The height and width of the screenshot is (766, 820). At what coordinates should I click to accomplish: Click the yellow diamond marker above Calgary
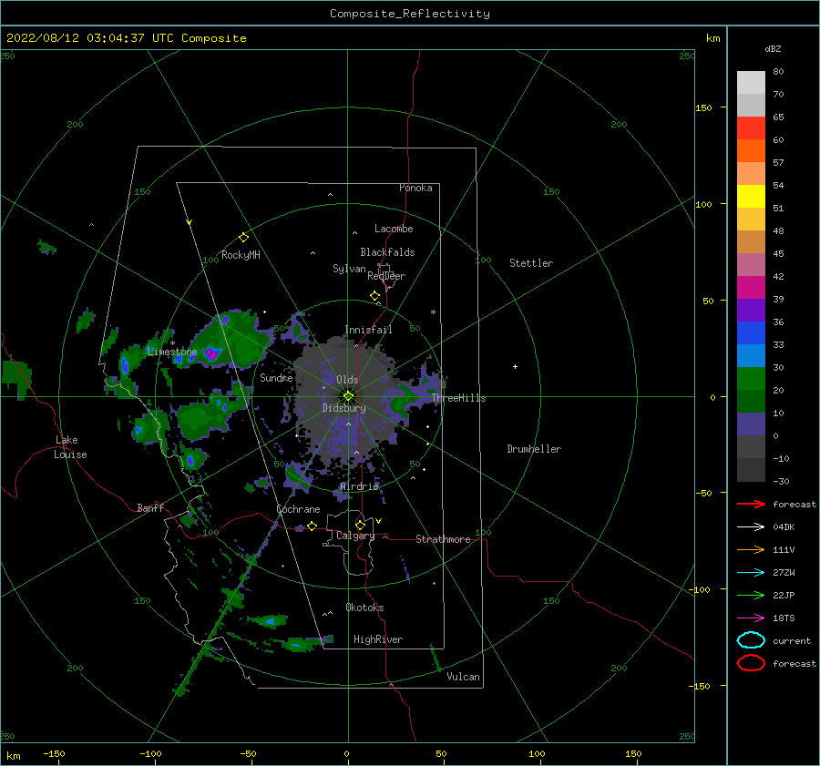tap(360, 525)
